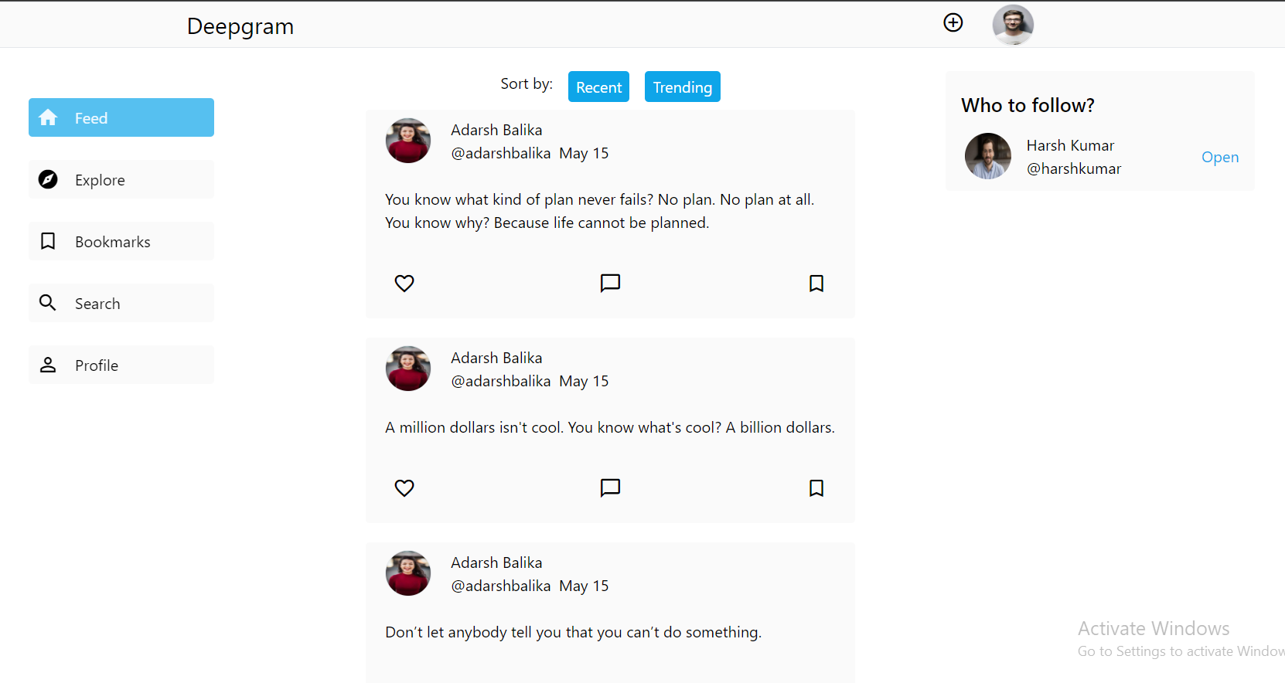Screen dimensions: 1285x683
Task: Open comments on the 'No plan' post
Action: (610, 283)
